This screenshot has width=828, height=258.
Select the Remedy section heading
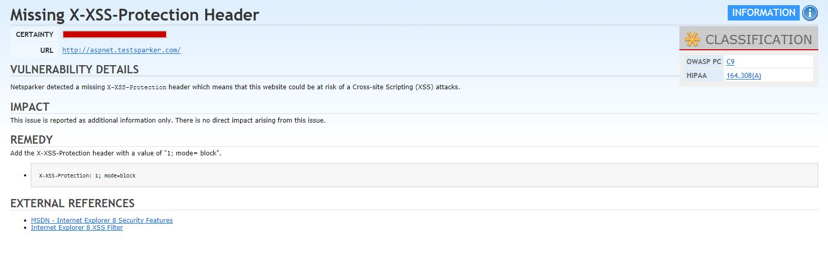pyautogui.click(x=31, y=140)
